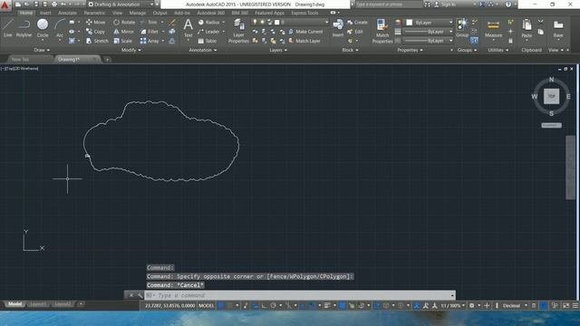Click the Plot printer icon in quick access
The height and width of the screenshot is (326, 580).
click(x=54, y=5)
